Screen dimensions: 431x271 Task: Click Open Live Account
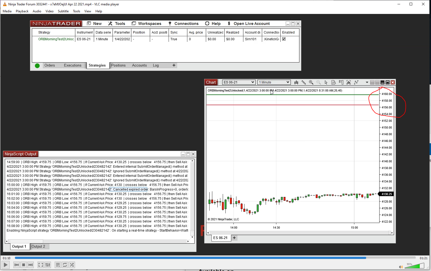[x=248, y=24]
